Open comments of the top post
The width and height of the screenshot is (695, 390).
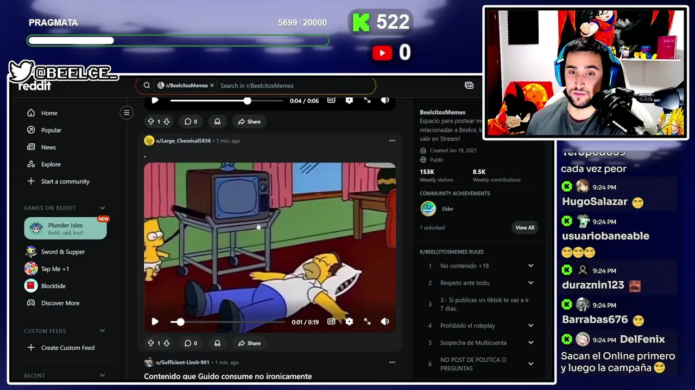pyautogui.click(x=191, y=122)
